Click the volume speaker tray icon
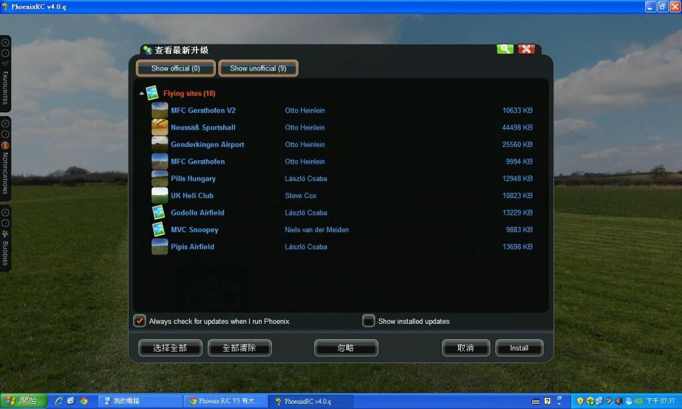The image size is (682, 409). pyautogui.click(x=618, y=401)
